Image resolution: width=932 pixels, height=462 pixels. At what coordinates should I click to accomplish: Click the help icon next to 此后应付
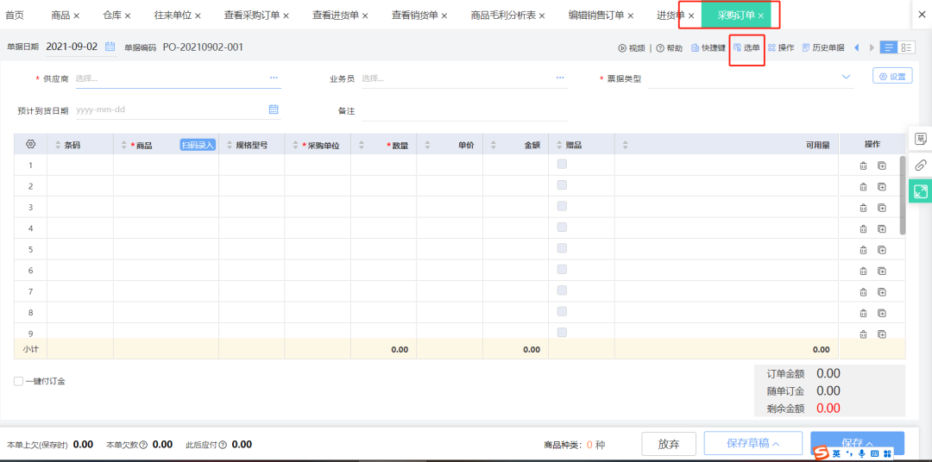point(223,445)
